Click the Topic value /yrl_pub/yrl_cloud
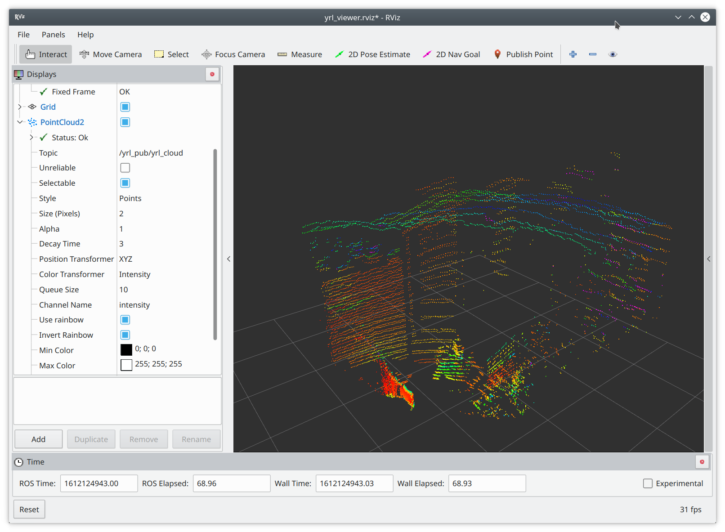This screenshot has width=725, height=532. tap(151, 153)
